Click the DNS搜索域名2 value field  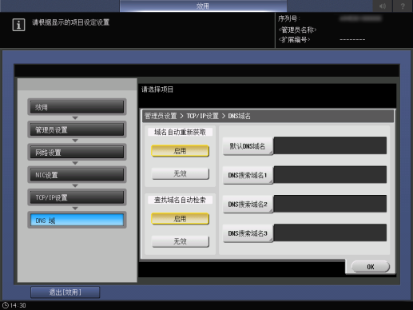pos(330,204)
